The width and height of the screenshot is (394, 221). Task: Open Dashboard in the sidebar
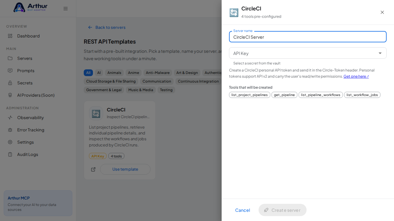(x=38, y=36)
